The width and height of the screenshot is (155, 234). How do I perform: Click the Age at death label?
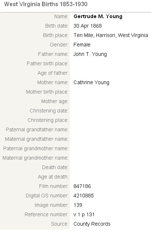pyautogui.click(x=53, y=177)
